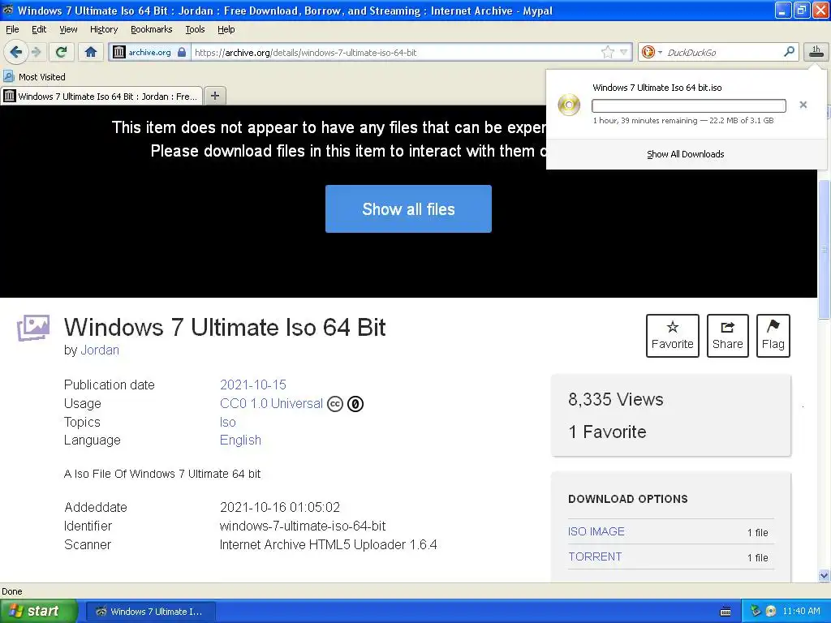Reload the current page
Image resolution: width=831 pixels, height=623 pixels.
point(62,52)
